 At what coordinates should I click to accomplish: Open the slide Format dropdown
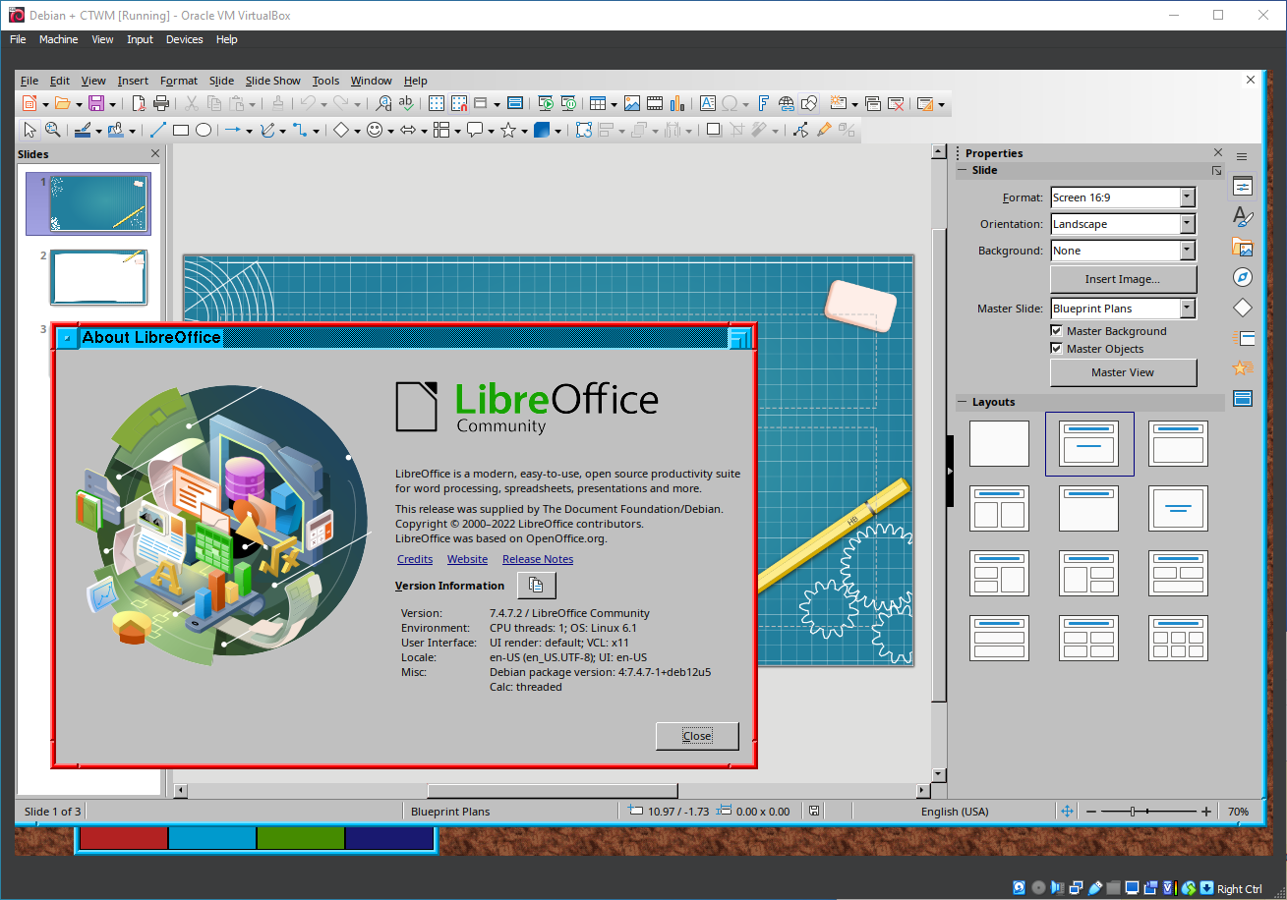click(x=1188, y=197)
